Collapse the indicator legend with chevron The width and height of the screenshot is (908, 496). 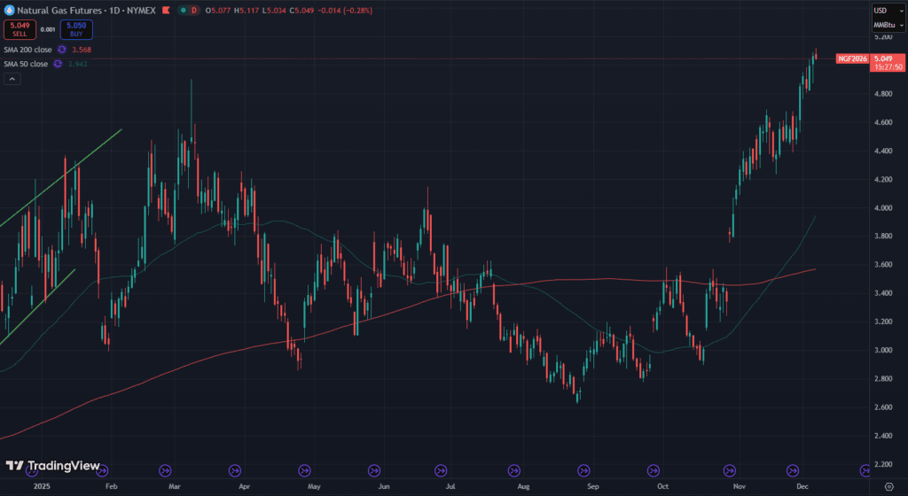[12, 79]
